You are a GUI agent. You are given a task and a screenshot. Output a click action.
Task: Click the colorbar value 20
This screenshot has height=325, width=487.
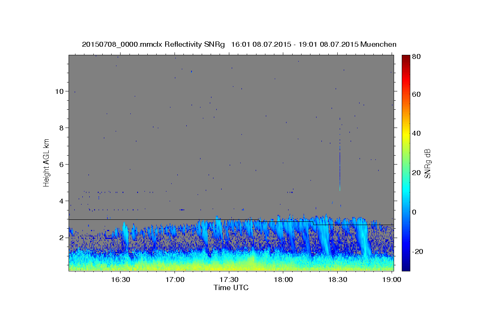[417, 173]
